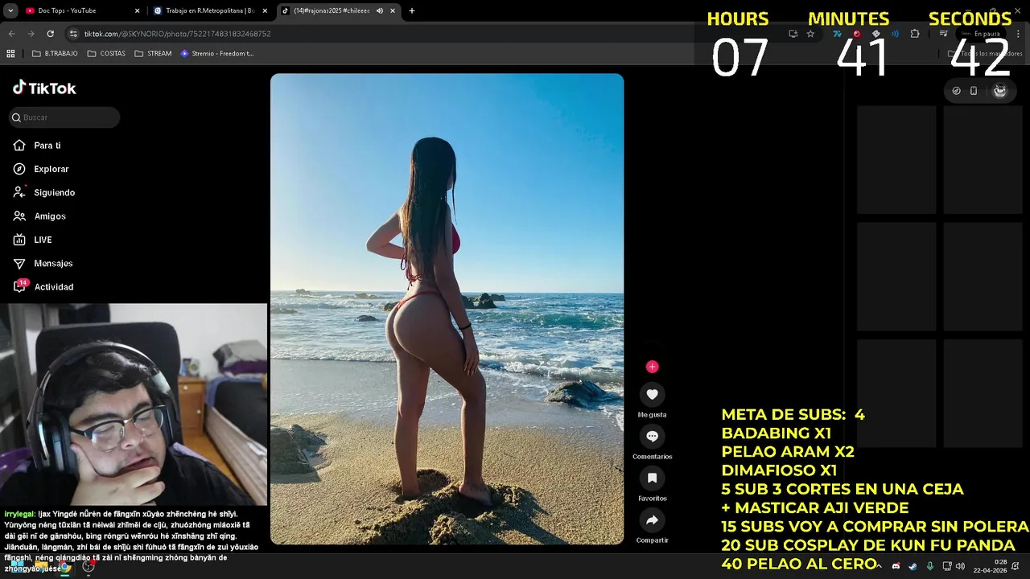The image size is (1030, 579).
Task: Open the Siguiendo feed
Action: [44, 193]
